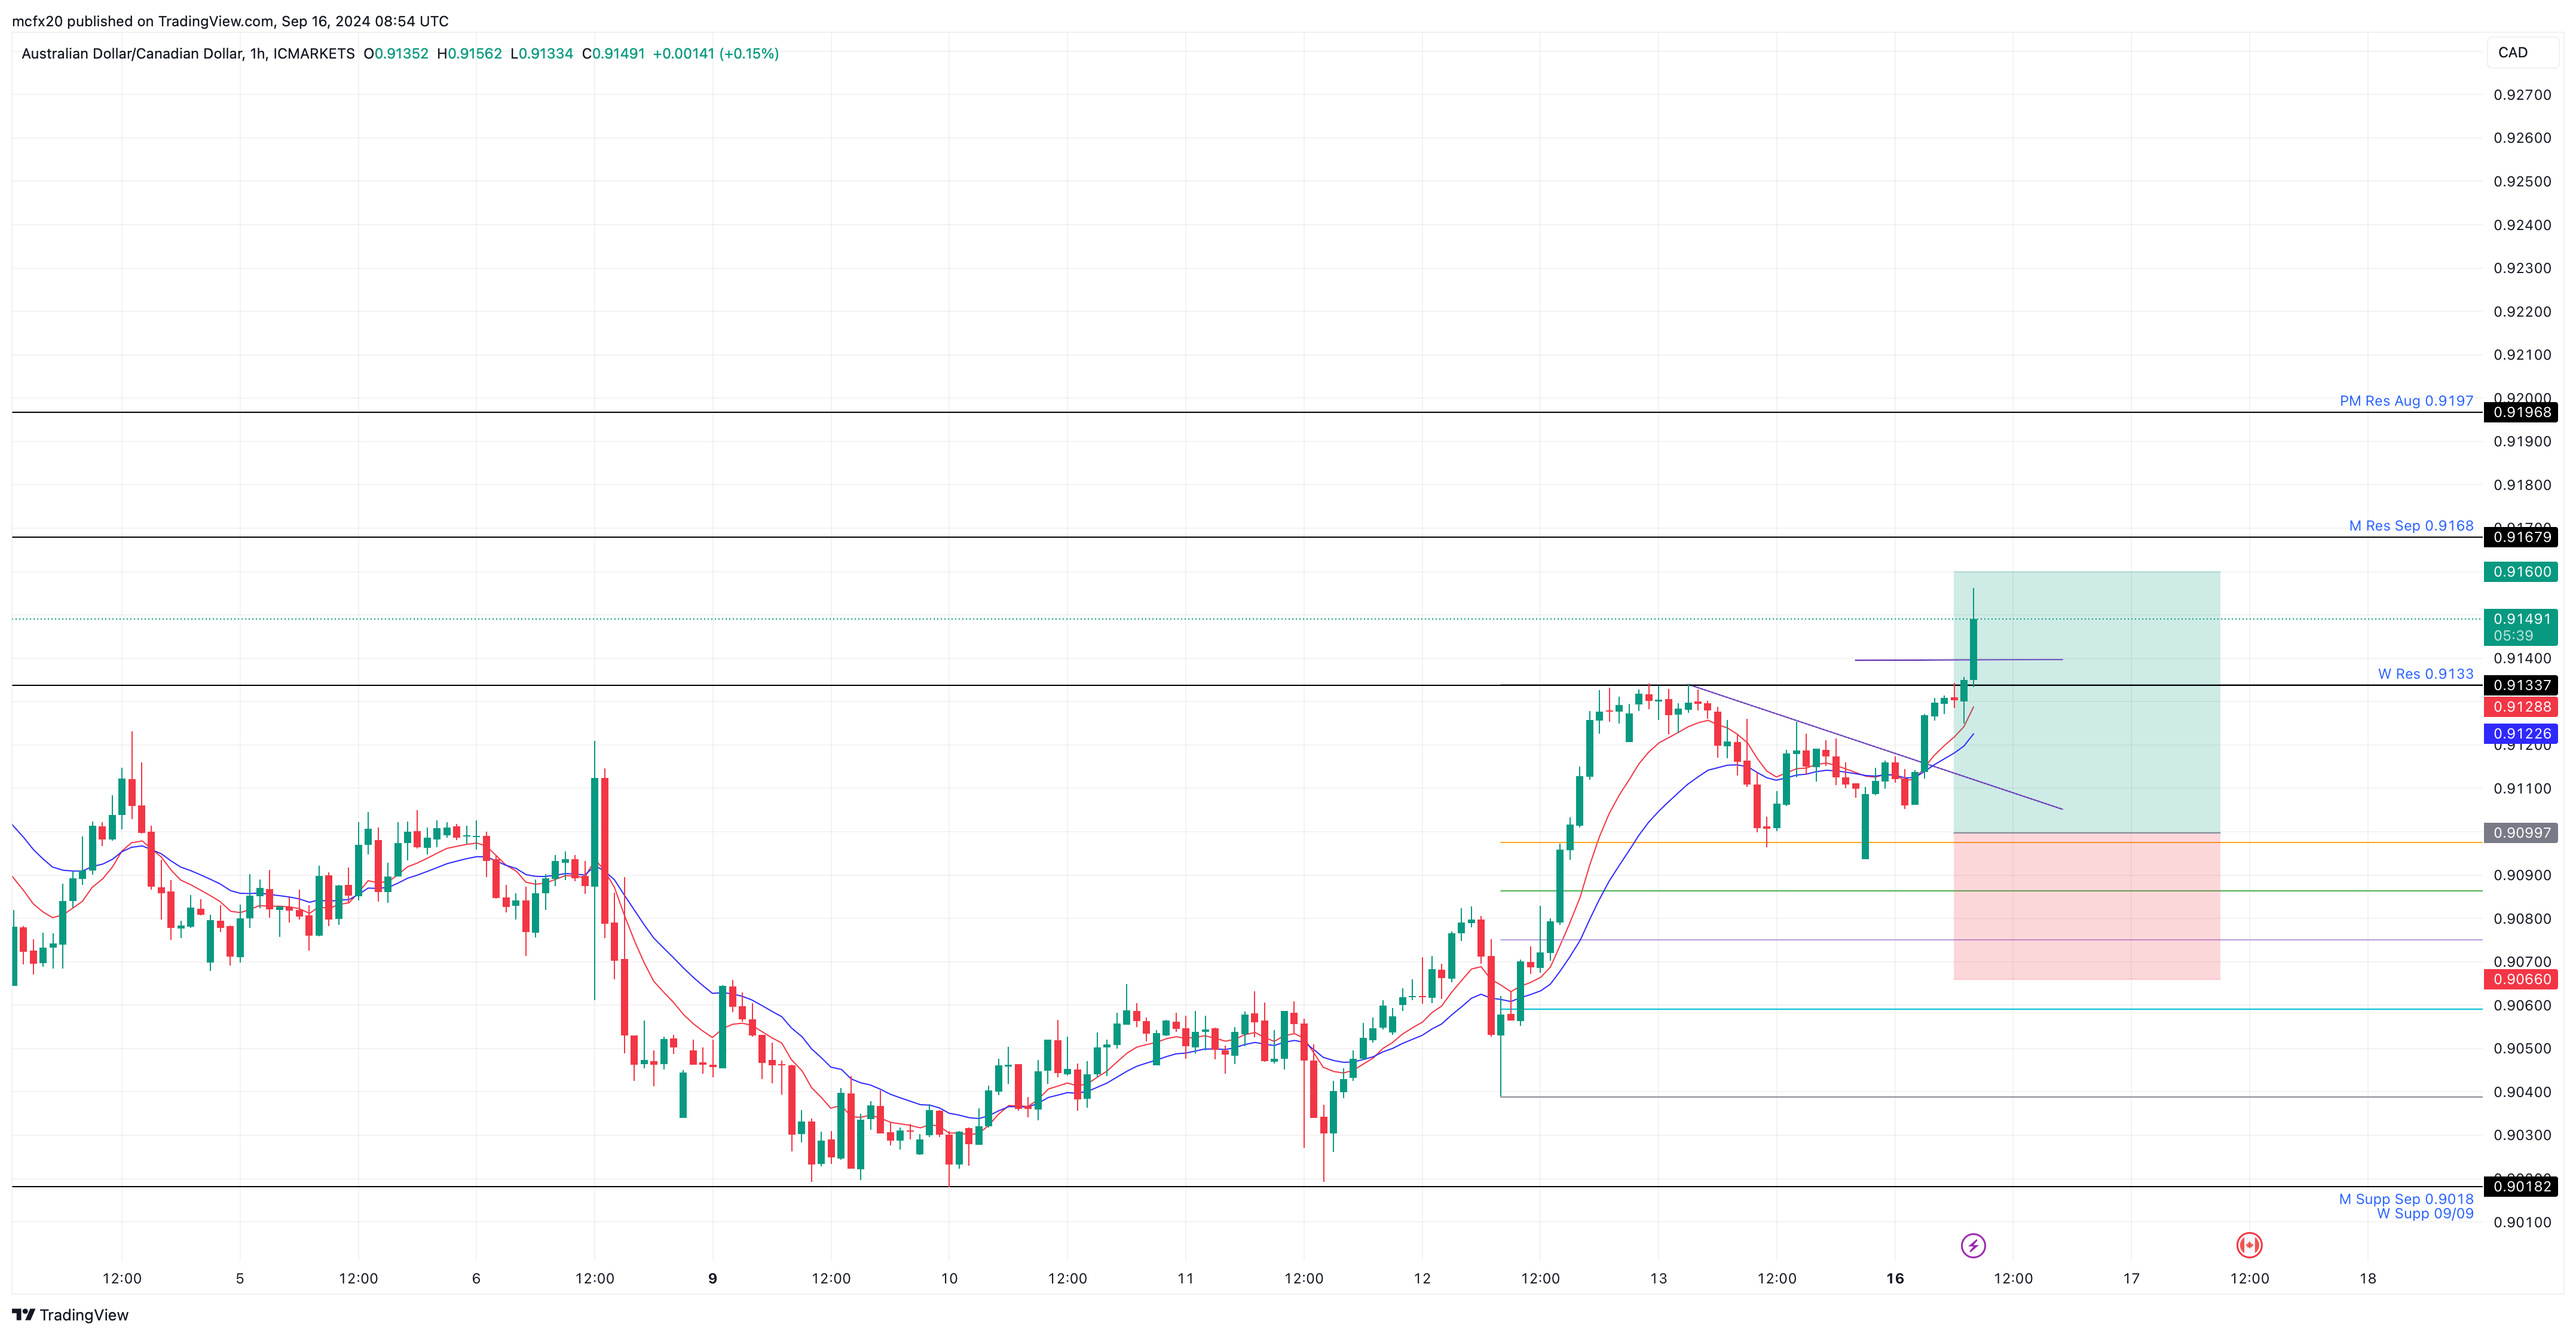Image resolution: width=2576 pixels, height=1336 pixels.
Task: Click the date label 9 on time axis
Action: click(x=712, y=1278)
